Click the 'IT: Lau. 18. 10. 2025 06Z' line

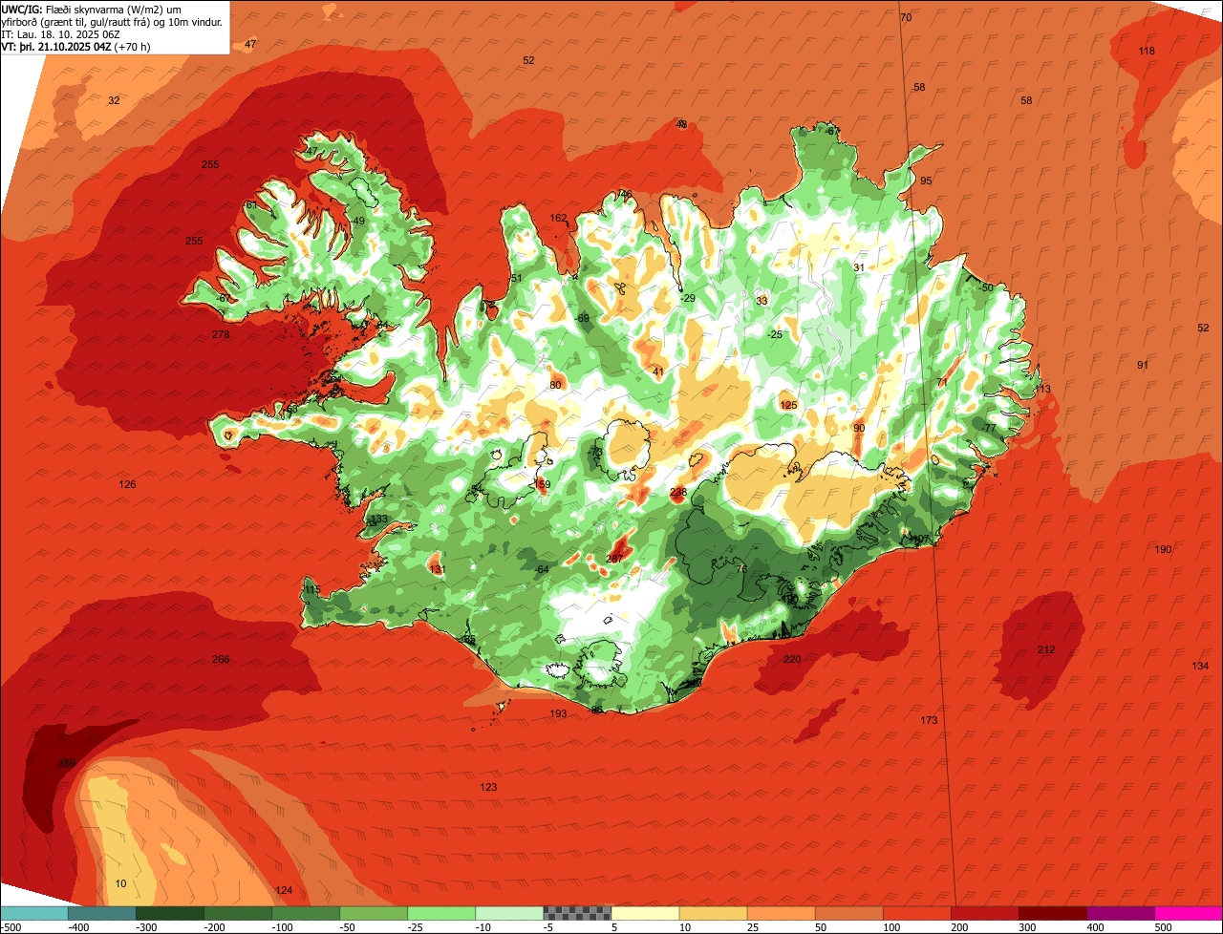tap(60, 33)
